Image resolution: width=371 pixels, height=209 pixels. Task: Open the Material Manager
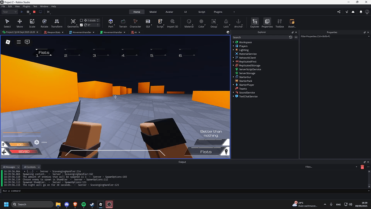click(189, 22)
